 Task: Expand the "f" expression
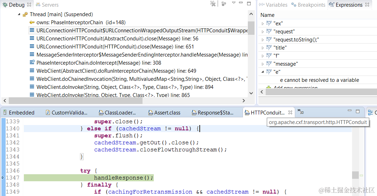point(263,56)
